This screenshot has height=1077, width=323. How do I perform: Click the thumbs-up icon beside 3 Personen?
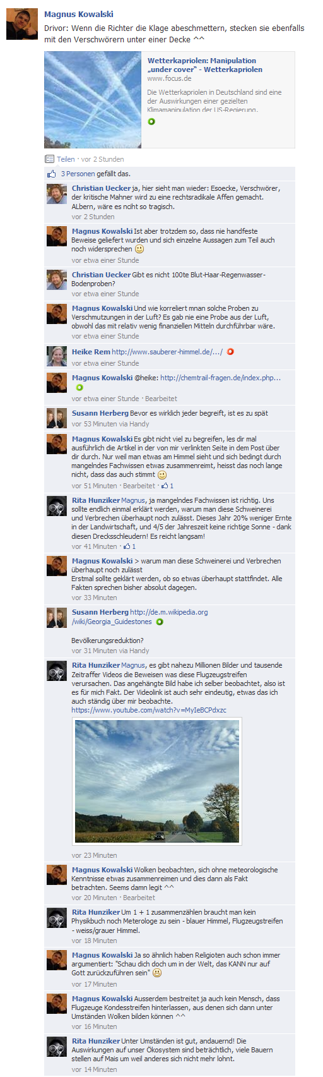tap(52, 174)
